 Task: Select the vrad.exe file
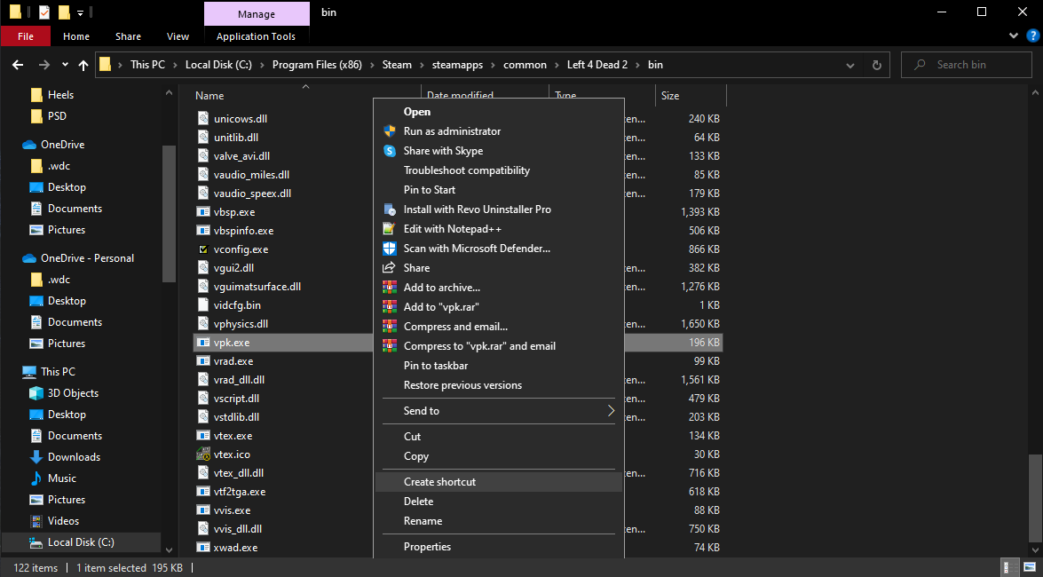[x=233, y=361]
